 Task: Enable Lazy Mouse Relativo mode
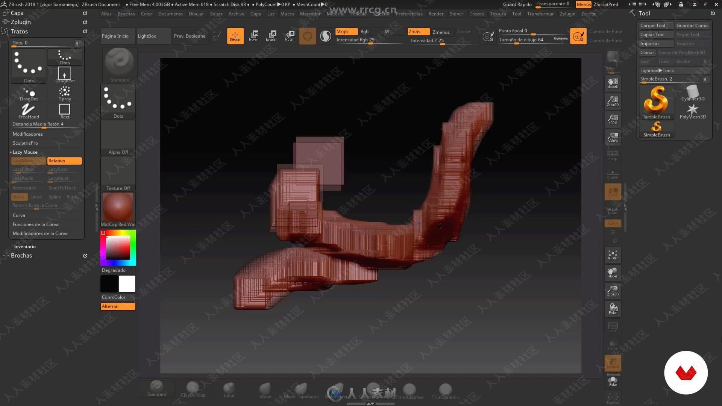(x=64, y=161)
